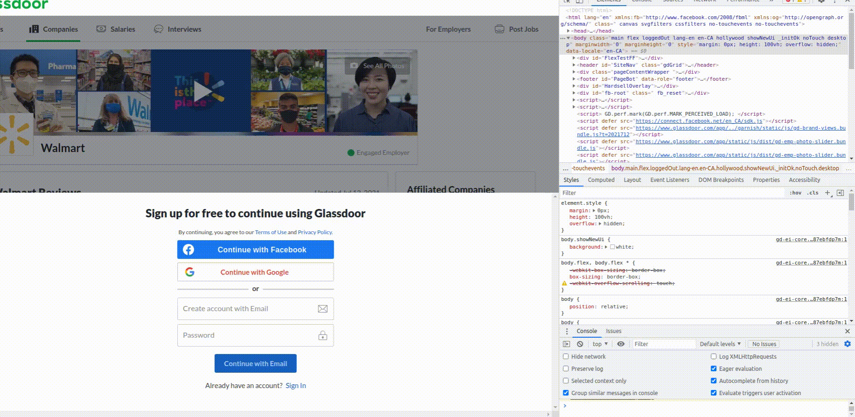This screenshot has height=417, width=855.
Task: Open the .cls class editor
Action: (813, 193)
